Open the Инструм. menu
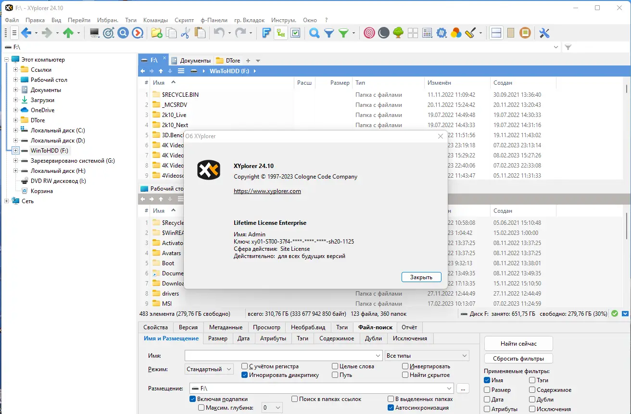The height and width of the screenshot is (414, 631). point(284,20)
